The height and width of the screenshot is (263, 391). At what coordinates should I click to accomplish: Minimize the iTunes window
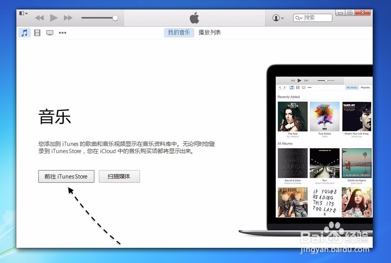coord(341,13)
